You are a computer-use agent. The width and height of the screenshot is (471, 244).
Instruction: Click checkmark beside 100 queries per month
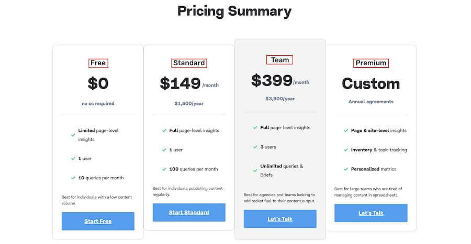(164, 169)
